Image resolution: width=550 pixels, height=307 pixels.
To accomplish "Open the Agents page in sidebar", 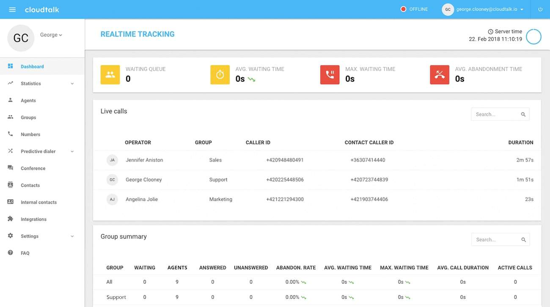I will click(x=28, y=101).
